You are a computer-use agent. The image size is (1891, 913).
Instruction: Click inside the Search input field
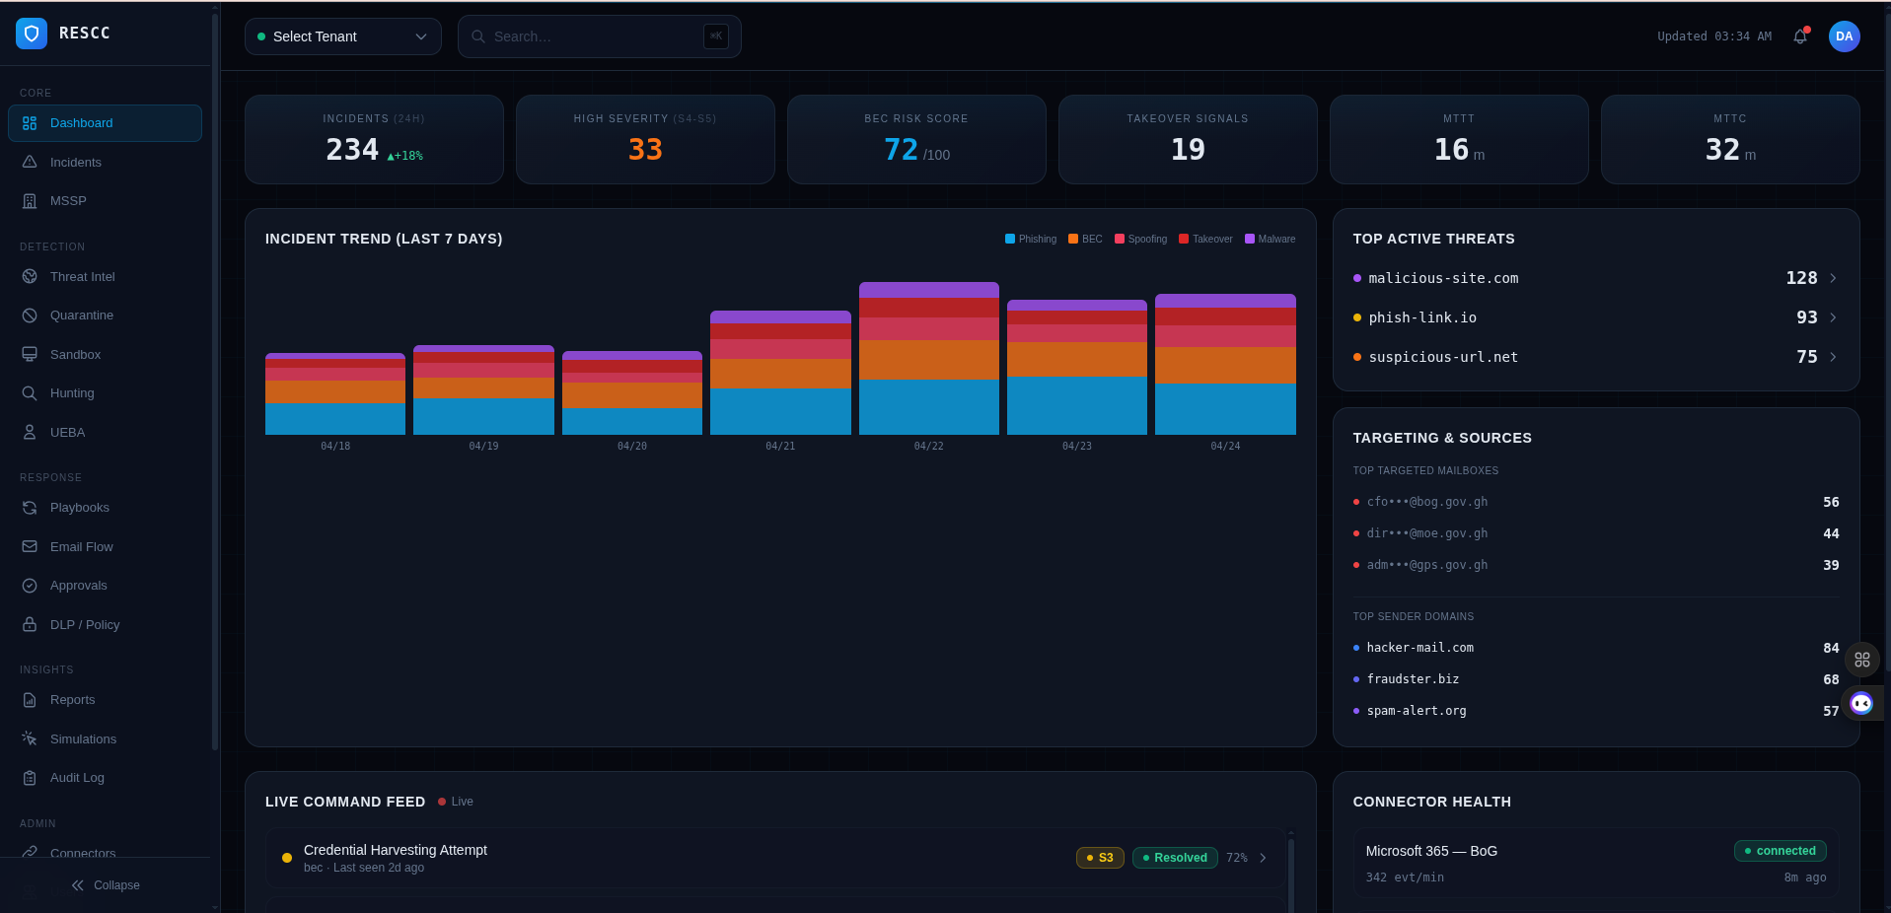(592, 36)
